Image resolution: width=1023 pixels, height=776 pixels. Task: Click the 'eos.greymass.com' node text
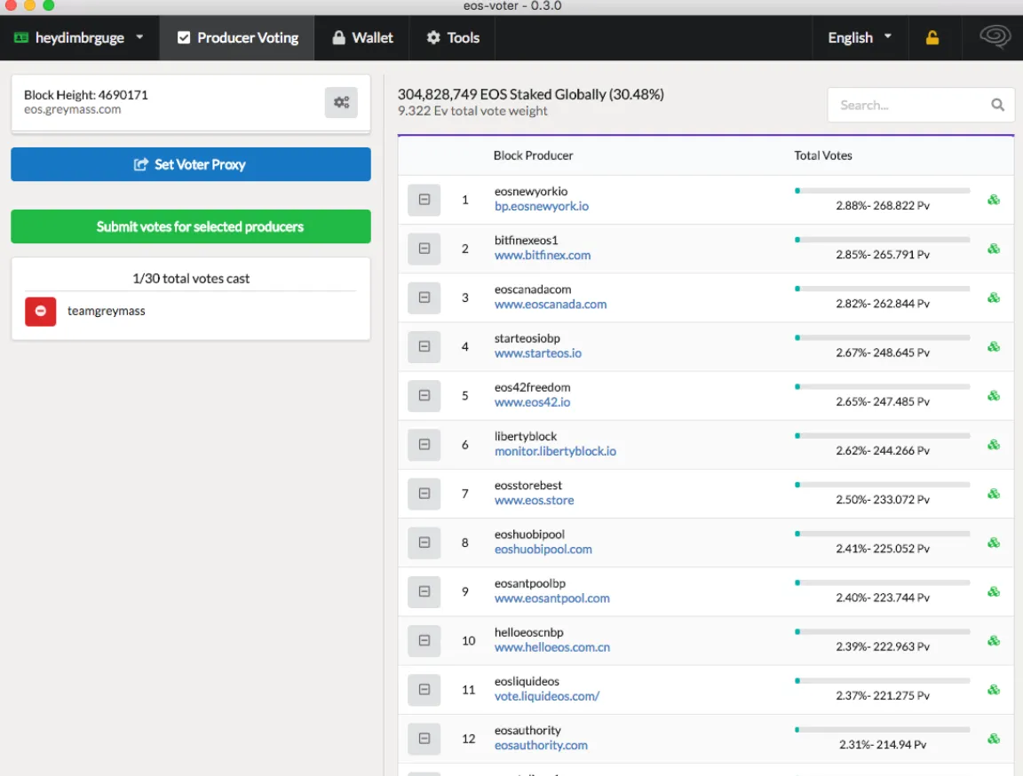click(x=73, y=109)
